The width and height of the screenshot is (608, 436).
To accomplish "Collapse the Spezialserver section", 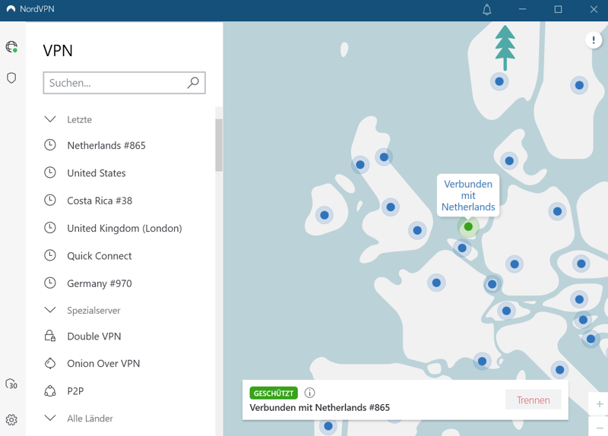I will 50,310.
